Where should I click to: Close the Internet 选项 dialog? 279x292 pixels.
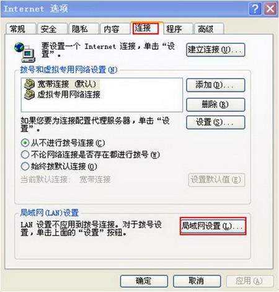click(270, 9)
